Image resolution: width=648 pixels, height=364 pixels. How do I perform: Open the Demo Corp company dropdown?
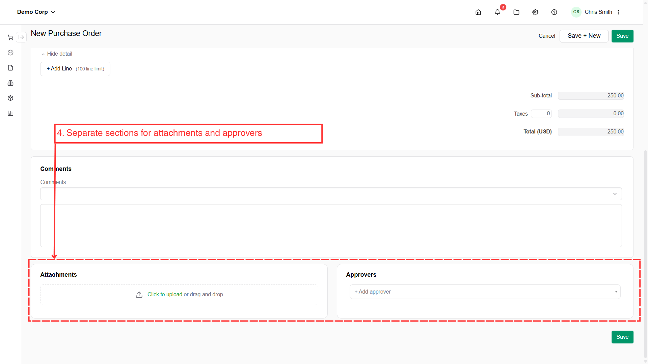click(36, 12)
